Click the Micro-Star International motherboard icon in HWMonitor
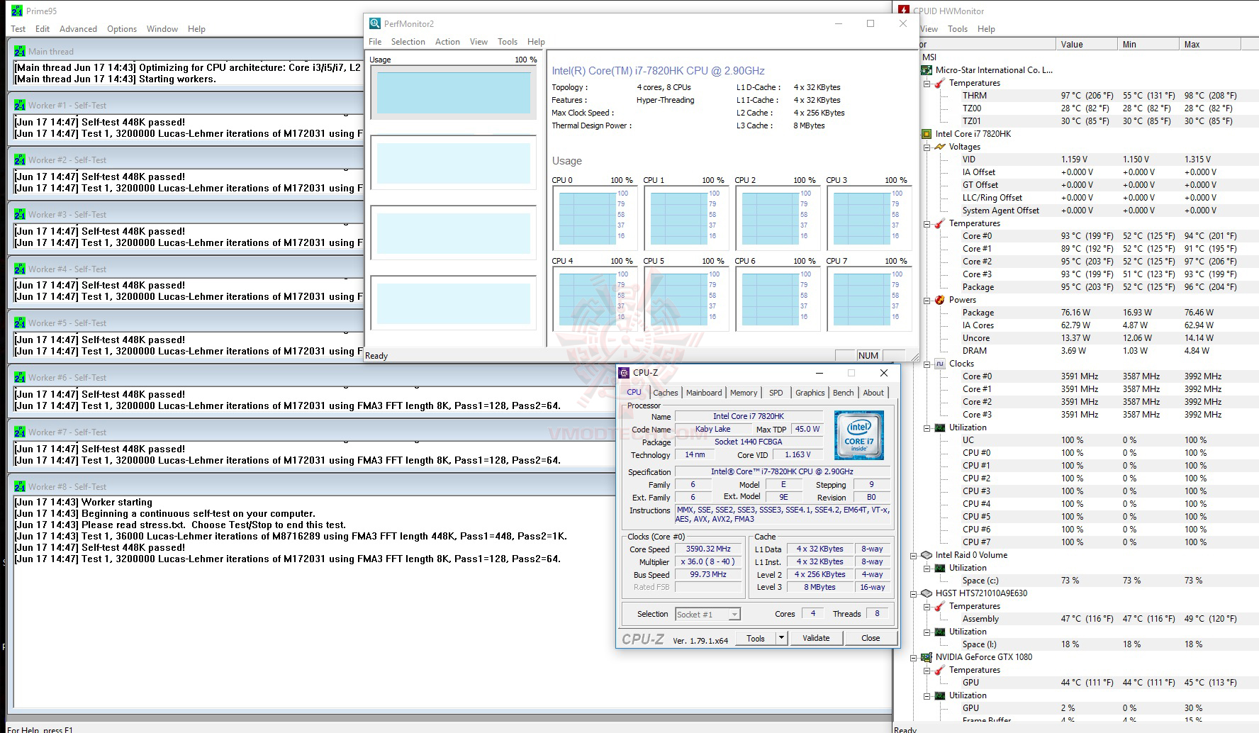The height and width of the screenshot is (733, 1259). (926, 70)
